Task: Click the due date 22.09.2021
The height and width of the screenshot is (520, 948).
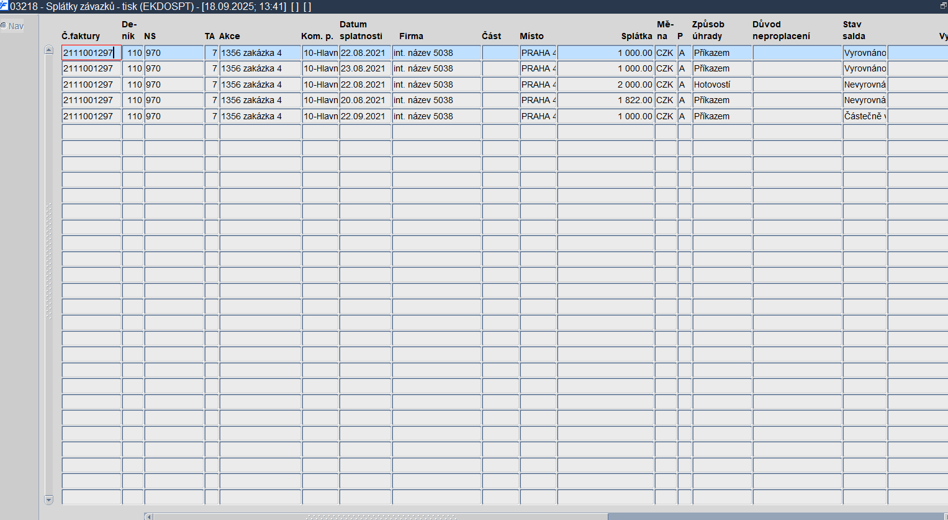Action: 365,116
